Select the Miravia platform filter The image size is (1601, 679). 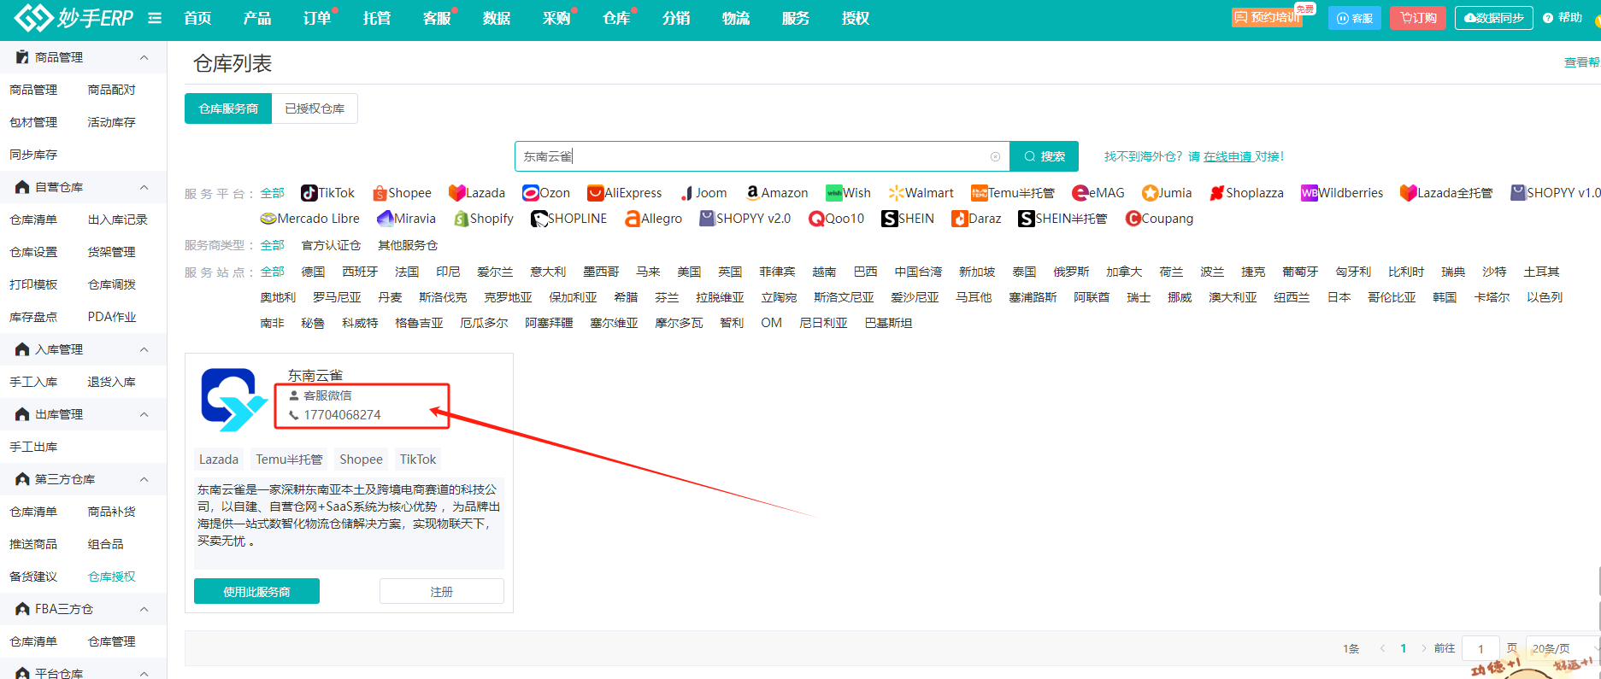(407, 219)
